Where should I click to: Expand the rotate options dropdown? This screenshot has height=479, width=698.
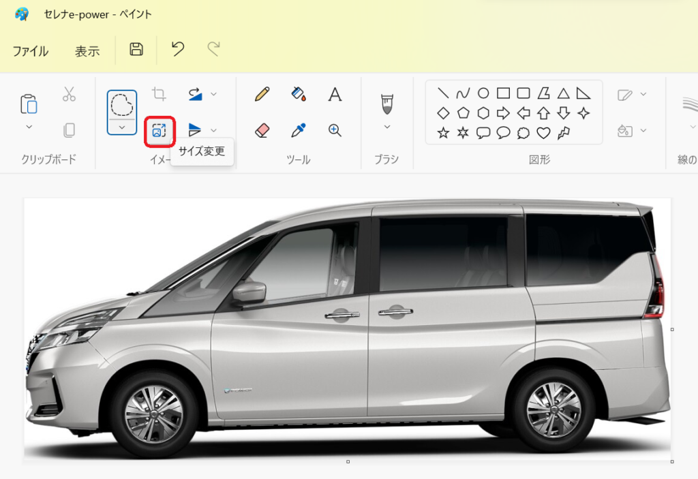[213, 94]
